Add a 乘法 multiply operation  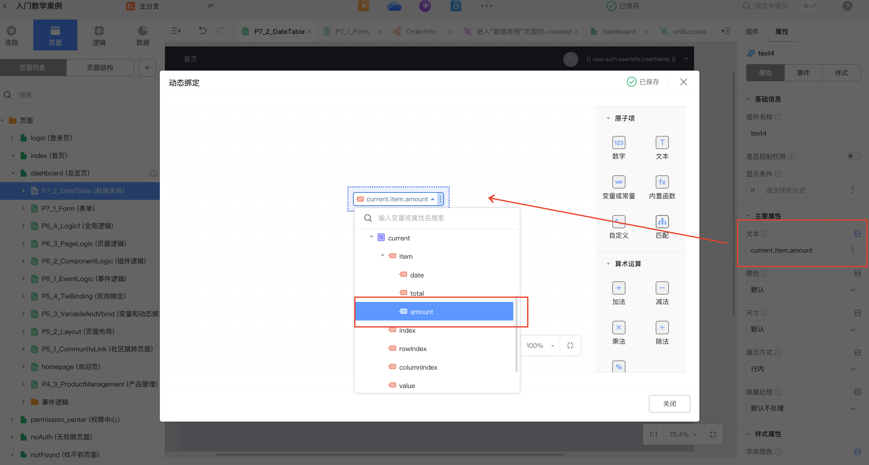click(618, 327)
